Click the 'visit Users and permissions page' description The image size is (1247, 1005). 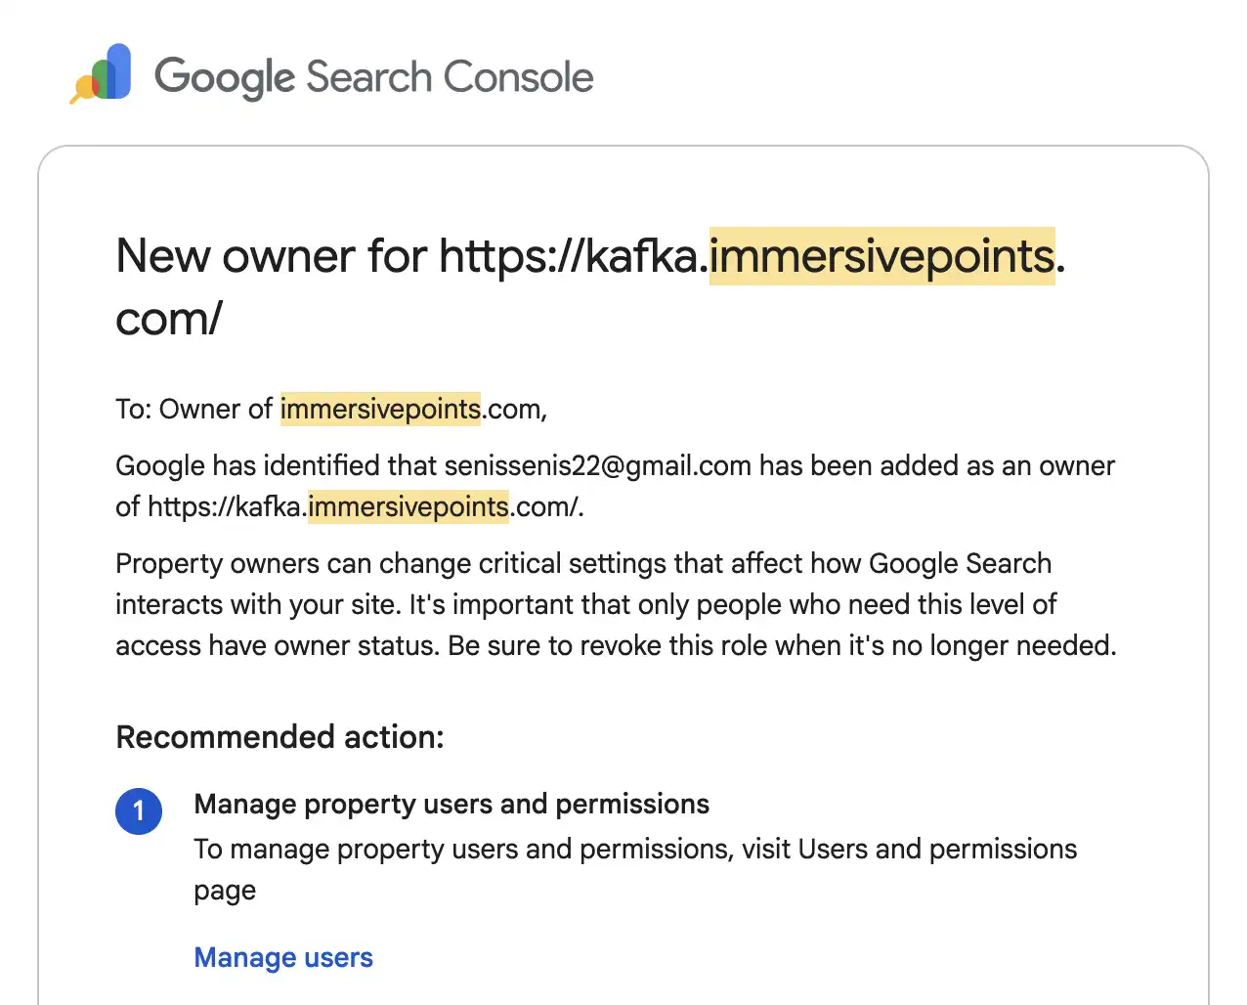tap(635, 869)
